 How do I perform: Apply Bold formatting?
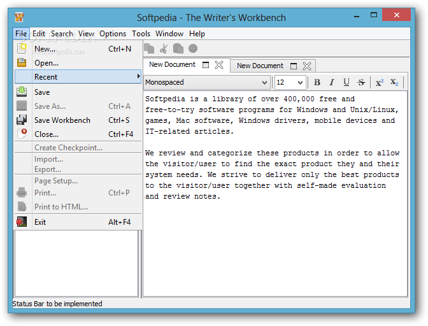tap(317, 82)
